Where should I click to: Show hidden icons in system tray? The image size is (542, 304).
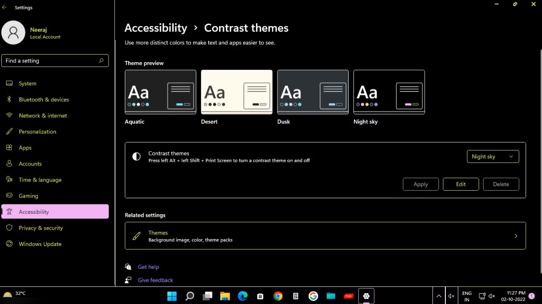coord(438,296)
